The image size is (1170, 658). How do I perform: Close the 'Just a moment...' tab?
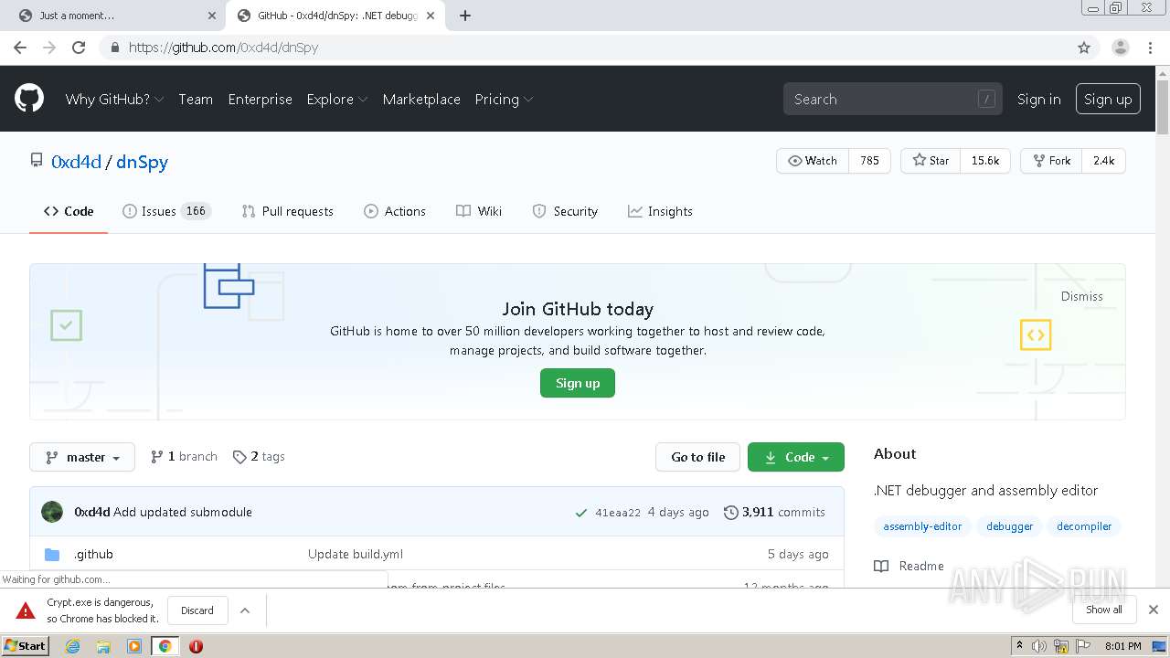coord(212,16)
